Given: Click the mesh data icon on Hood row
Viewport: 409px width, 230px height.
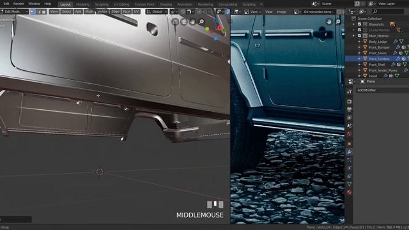Looking at the screenshot, I should coord(397,76).
